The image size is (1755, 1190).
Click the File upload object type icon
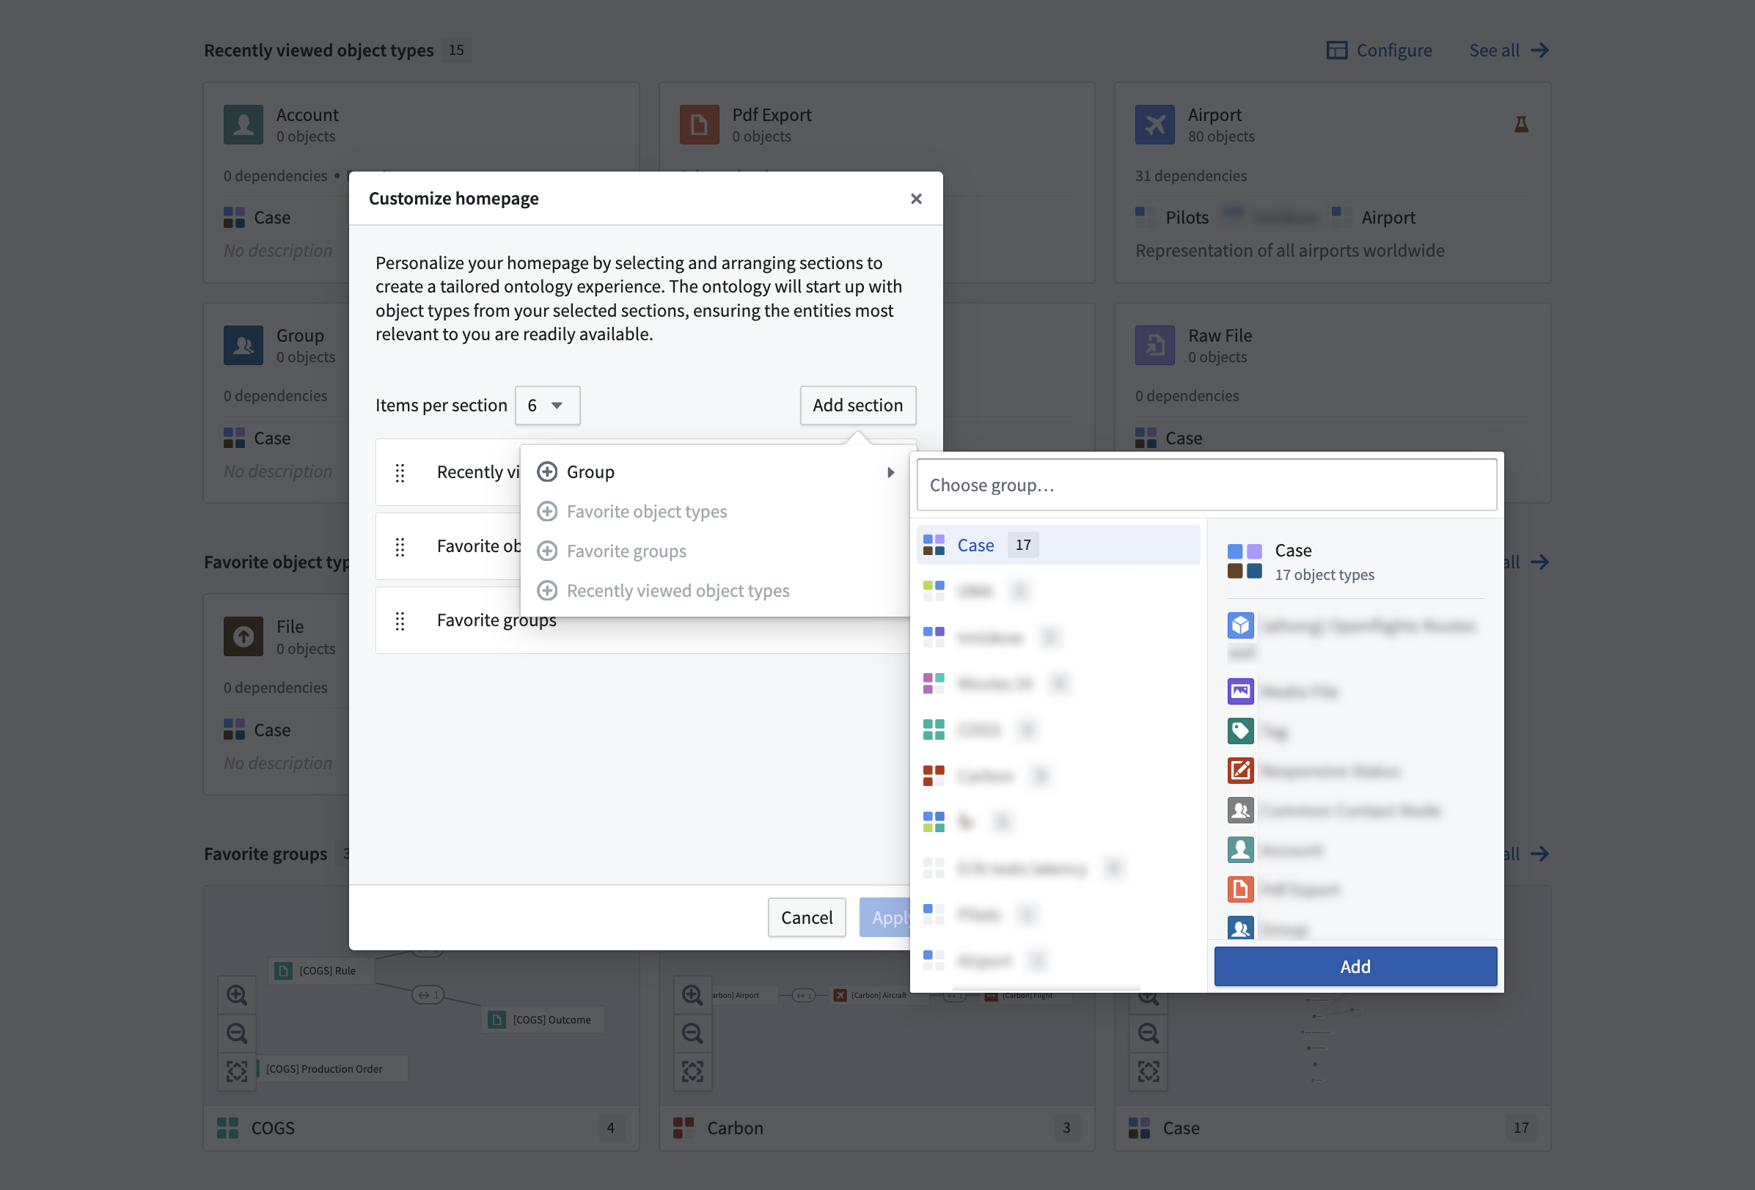[243, 636]
